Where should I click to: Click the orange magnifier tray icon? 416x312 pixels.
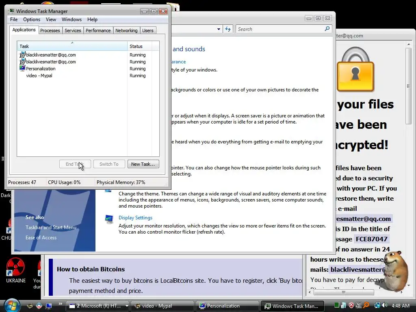pyautogui.click(x=366, y=305)
